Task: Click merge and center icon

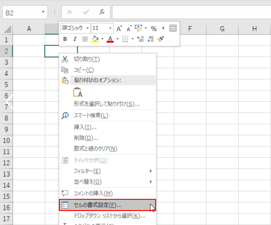Action: pos(173,28)
